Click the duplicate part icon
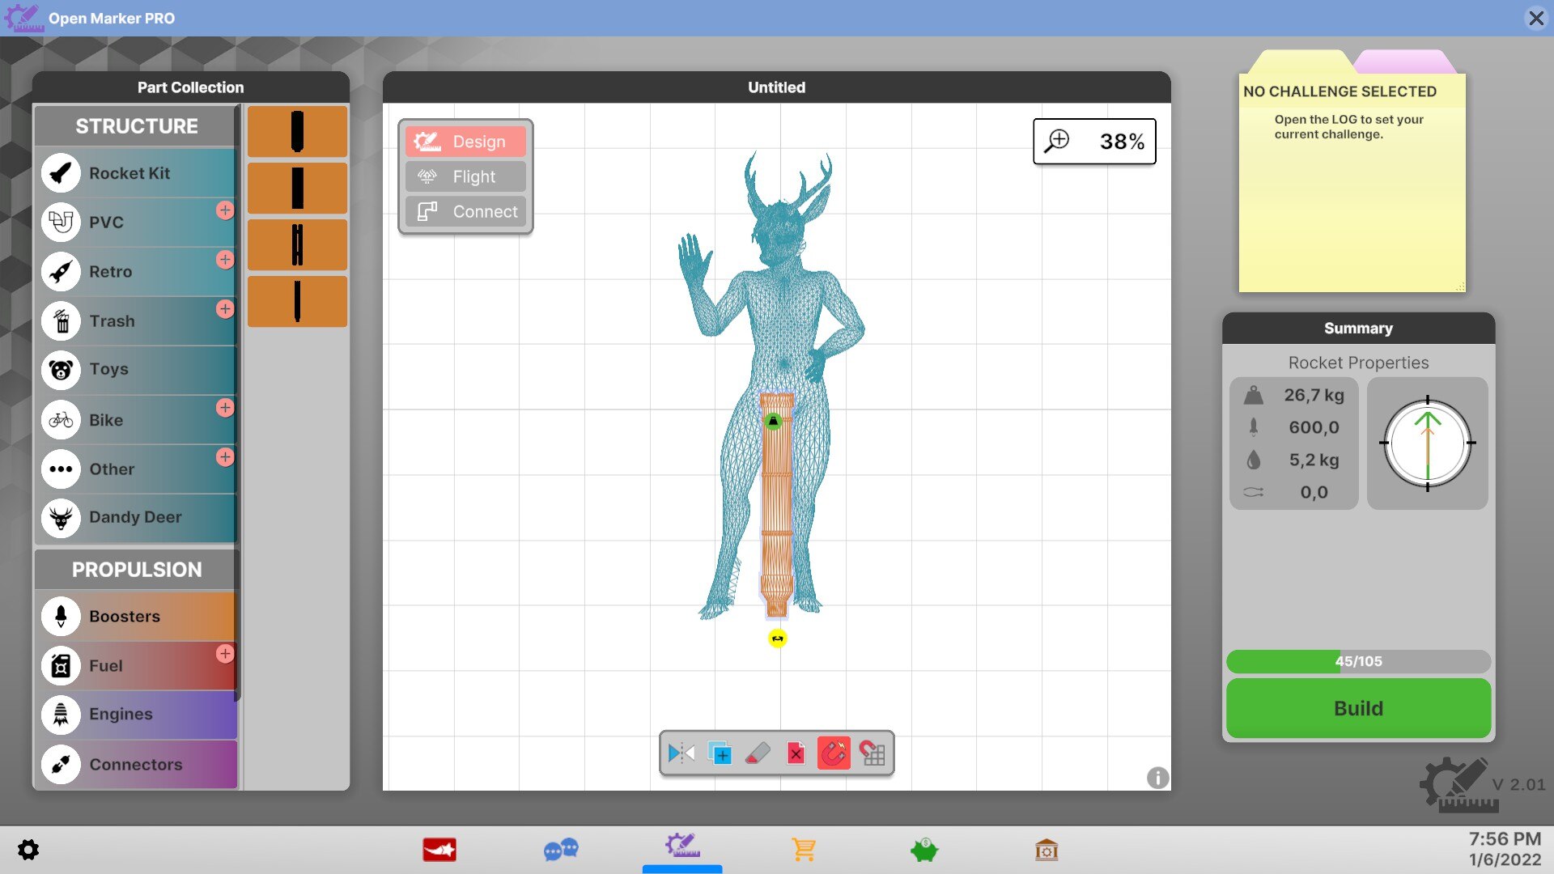 point(719,753)
